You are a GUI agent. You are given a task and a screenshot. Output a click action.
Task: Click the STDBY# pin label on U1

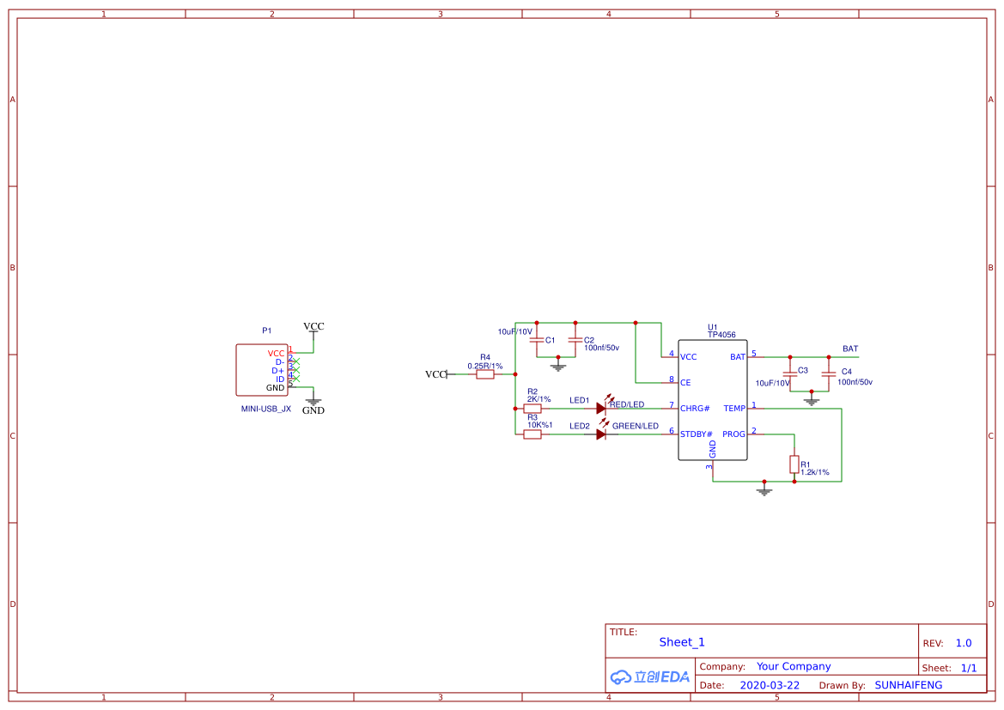(696, 434)
